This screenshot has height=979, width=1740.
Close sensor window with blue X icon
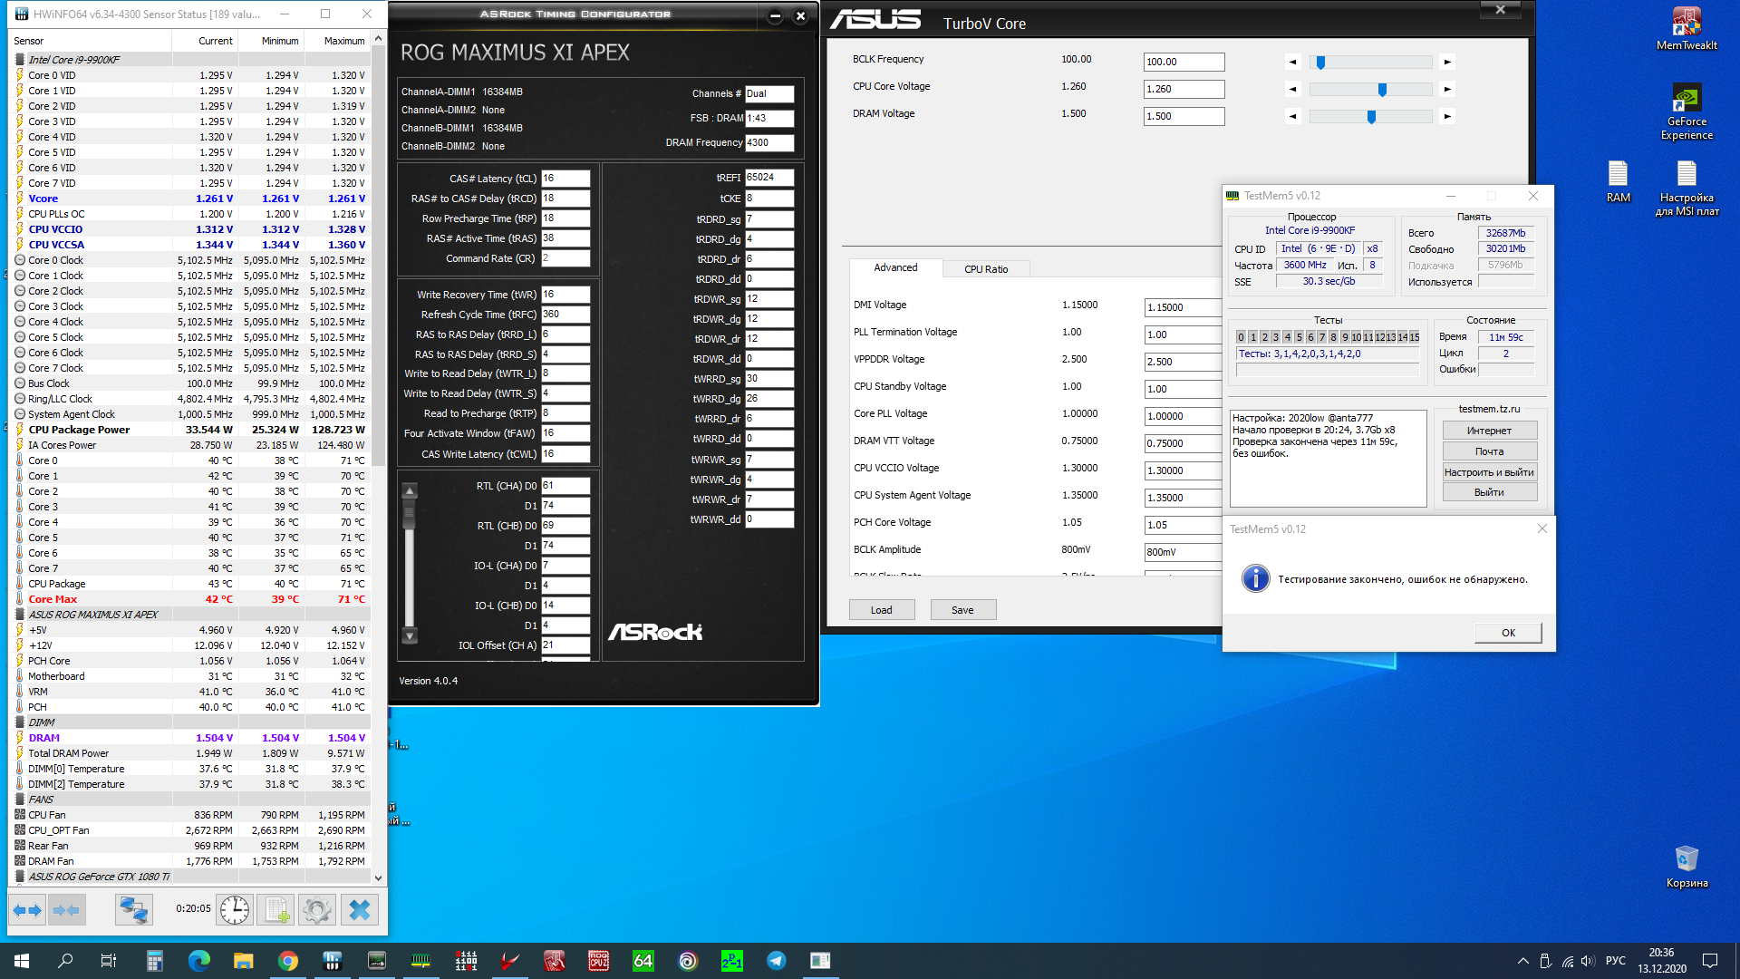359,909
